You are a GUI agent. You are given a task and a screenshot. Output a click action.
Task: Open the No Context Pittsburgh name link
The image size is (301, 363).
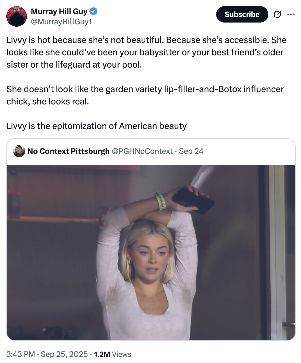[x=68, y=151]
